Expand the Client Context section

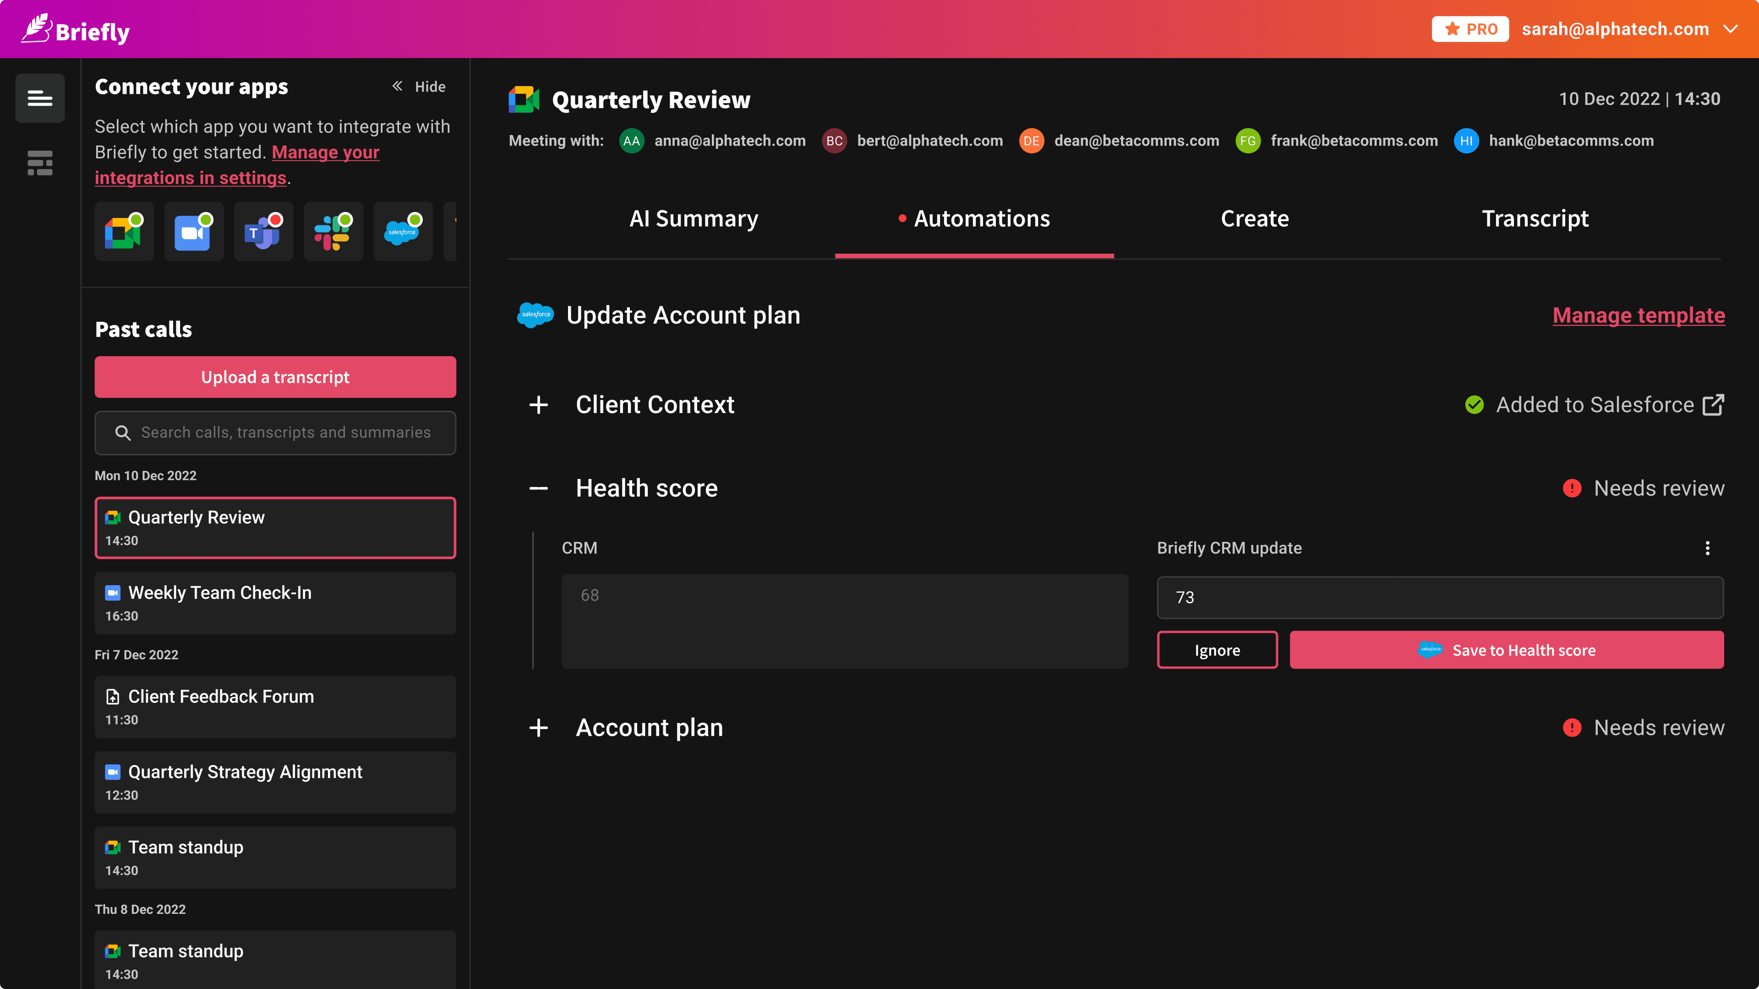(x=539, y=405)
